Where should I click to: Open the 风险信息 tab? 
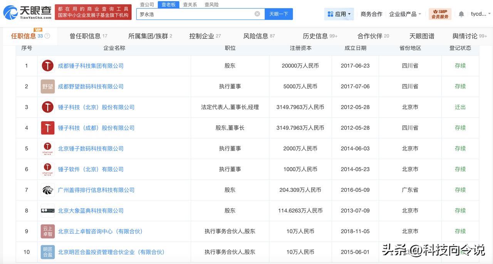tap(259, 36)
